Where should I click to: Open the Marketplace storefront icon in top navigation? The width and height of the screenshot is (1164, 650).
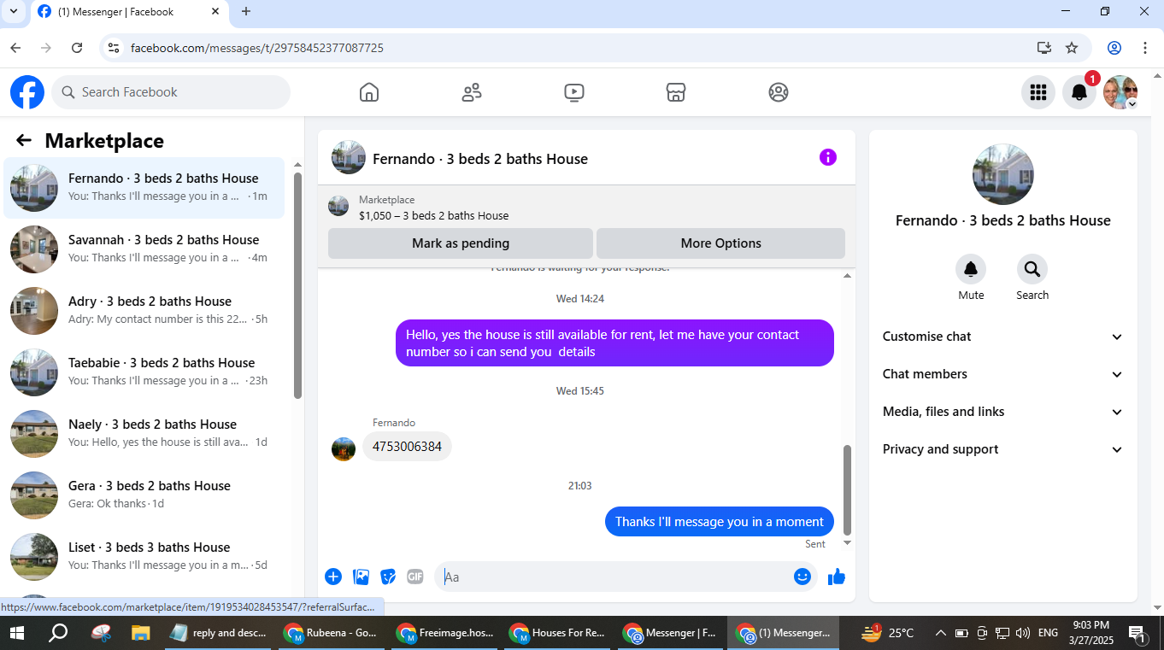(x=676, y=92)
